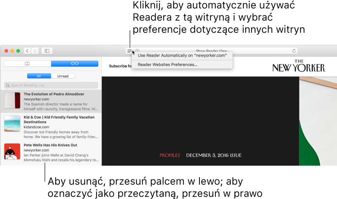
Task: Close the window with red button
Action: 6,51
